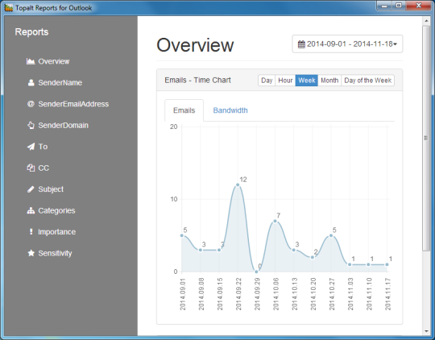Open the Categories report
Image resolution: width=435 pixels, height=340 pixels.
pyautogui.click(x=56, y=210)
